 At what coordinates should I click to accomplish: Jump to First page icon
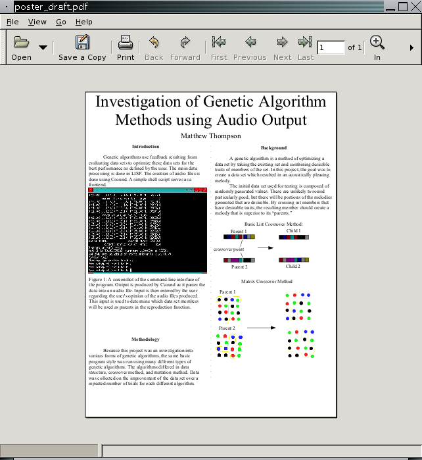point(219,42)
